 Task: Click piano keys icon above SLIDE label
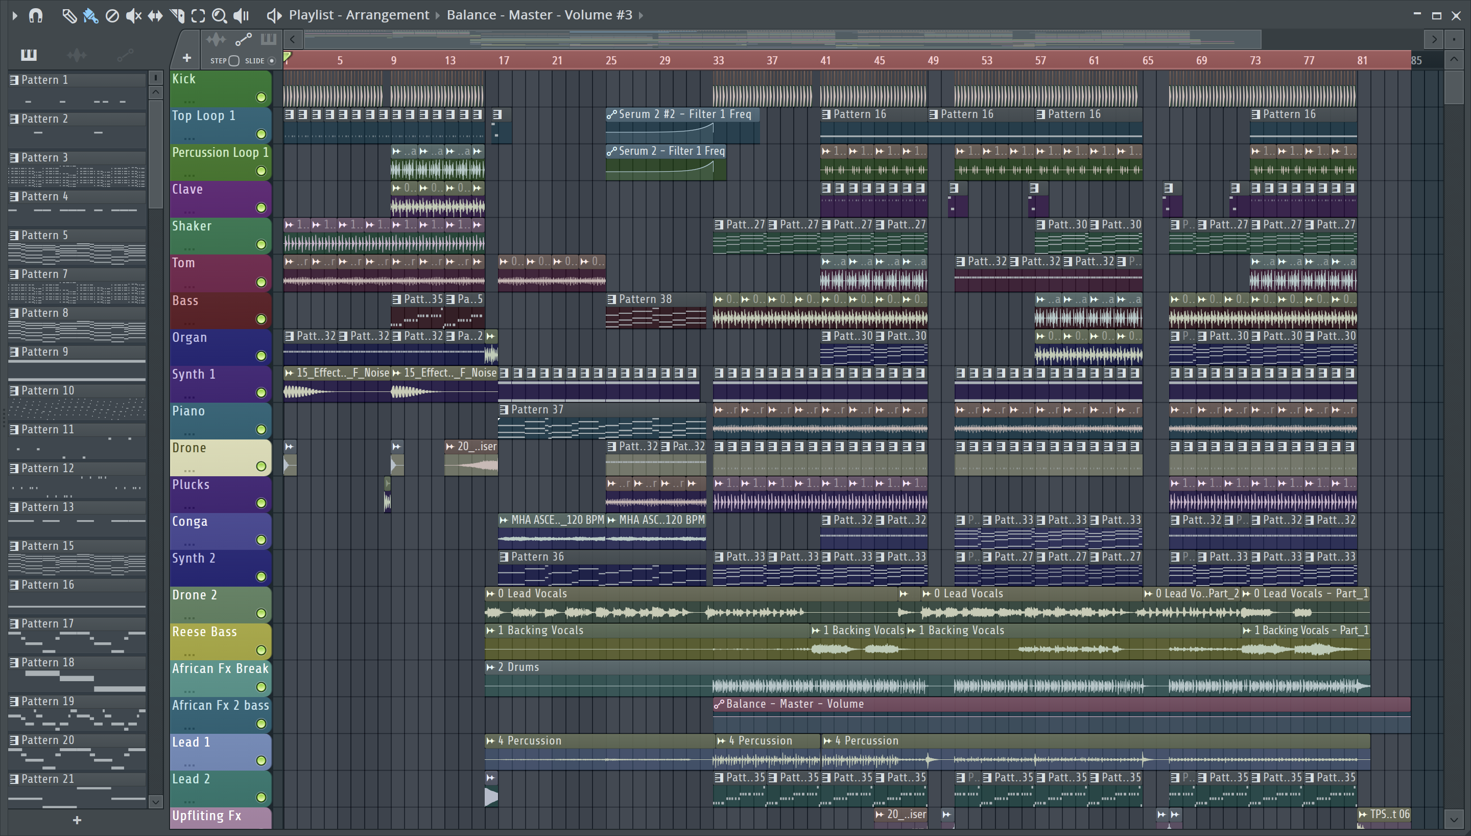point(269,40)
